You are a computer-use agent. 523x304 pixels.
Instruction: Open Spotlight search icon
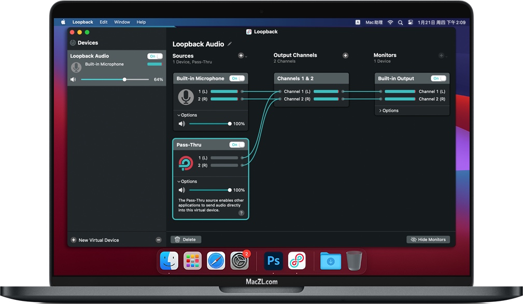[x=400, y=22]
